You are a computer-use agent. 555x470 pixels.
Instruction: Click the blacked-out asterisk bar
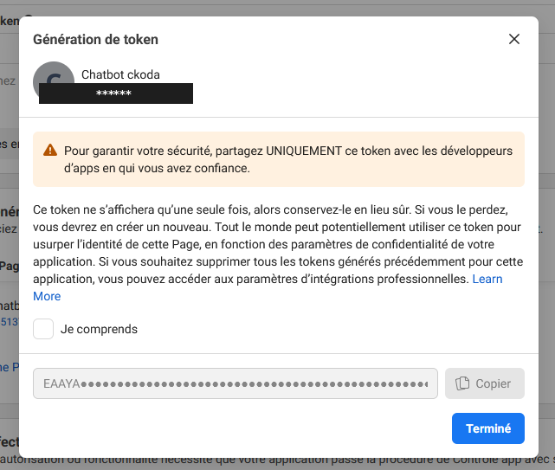[x=116, y=93]
